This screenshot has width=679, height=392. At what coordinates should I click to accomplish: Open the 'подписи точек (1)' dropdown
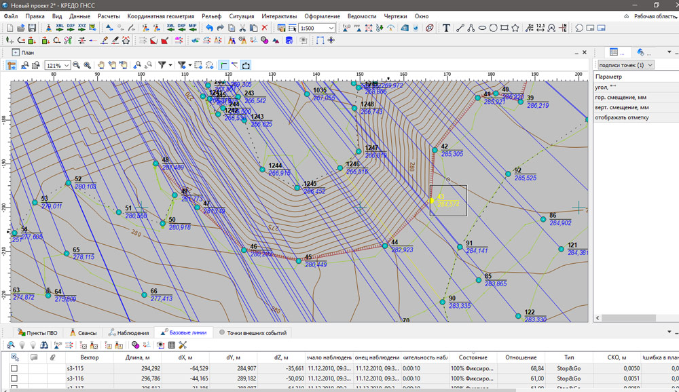pos(626,65)
